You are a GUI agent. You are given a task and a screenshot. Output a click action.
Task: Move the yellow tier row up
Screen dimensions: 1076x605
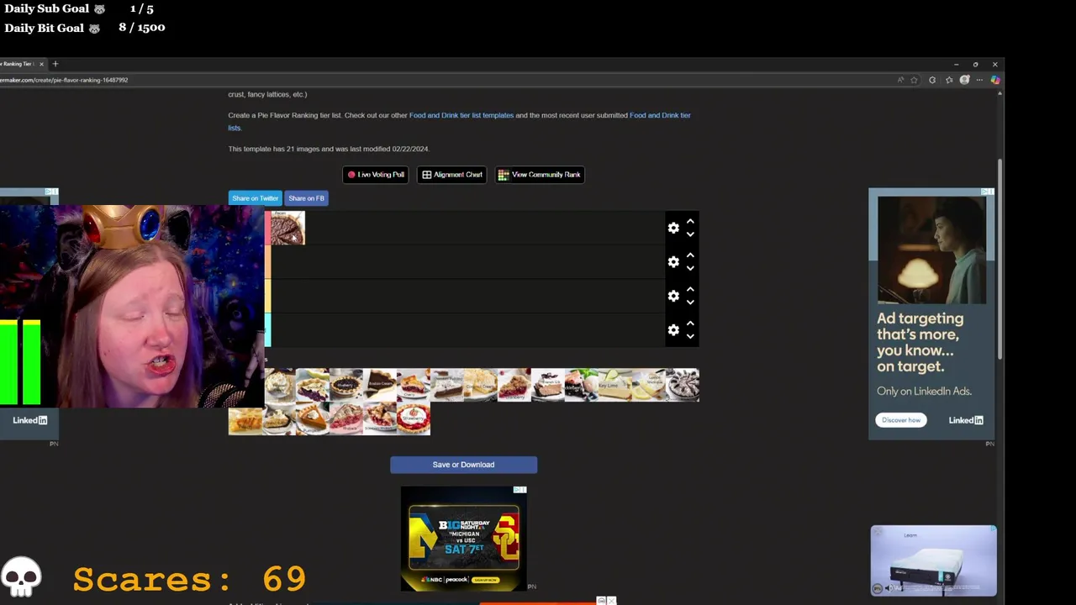point(690,290)
